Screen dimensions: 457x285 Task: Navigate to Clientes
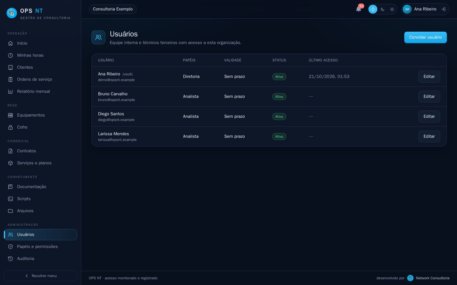[x=40, y=67]
